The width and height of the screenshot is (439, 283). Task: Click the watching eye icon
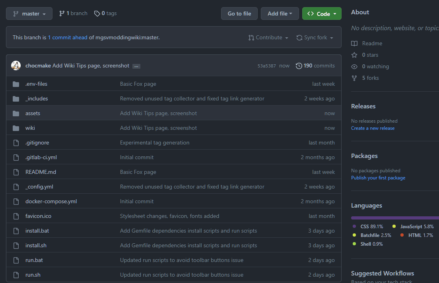coord(354,67)
